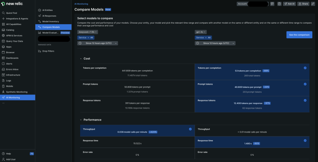Image resolution: width=318 pixels, height=162 pixels.
Task: Click gpt-4o Tokens per completion checkmark
Action: tap(305, 68)
